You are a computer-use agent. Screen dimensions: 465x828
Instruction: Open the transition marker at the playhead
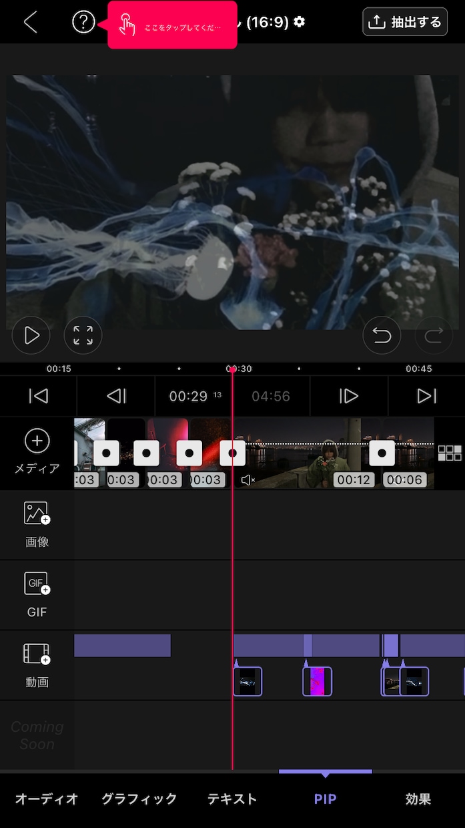pos(232,453)
